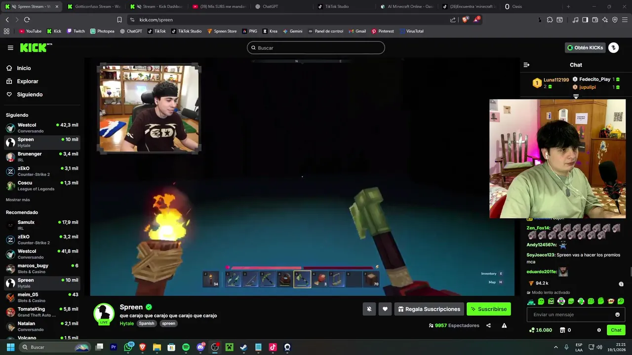The width and height of the screenshot is (632, 355).
Task: Open Brave Wallet icon
Action: point(595,20)
